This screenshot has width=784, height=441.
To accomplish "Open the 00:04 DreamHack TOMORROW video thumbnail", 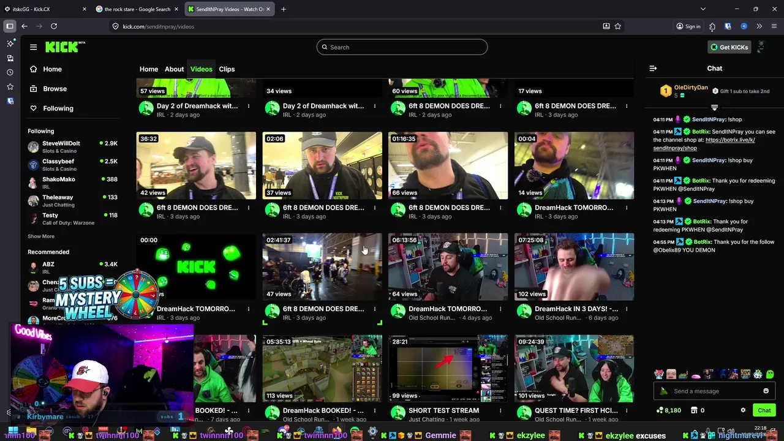I will click(574, 165).
